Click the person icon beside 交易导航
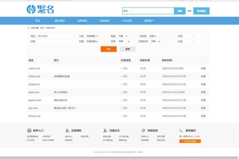 point(67,130)
